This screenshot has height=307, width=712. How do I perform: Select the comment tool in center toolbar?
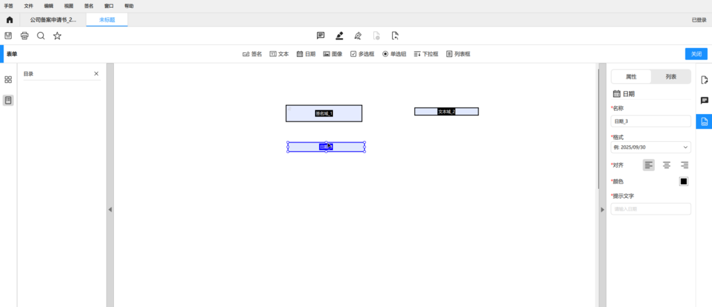click(x=321, y=35)
